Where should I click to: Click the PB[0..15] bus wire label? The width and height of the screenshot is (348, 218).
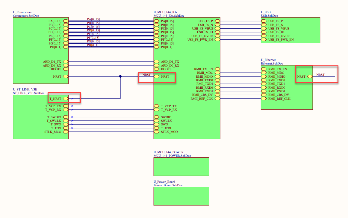coord(93,23)
